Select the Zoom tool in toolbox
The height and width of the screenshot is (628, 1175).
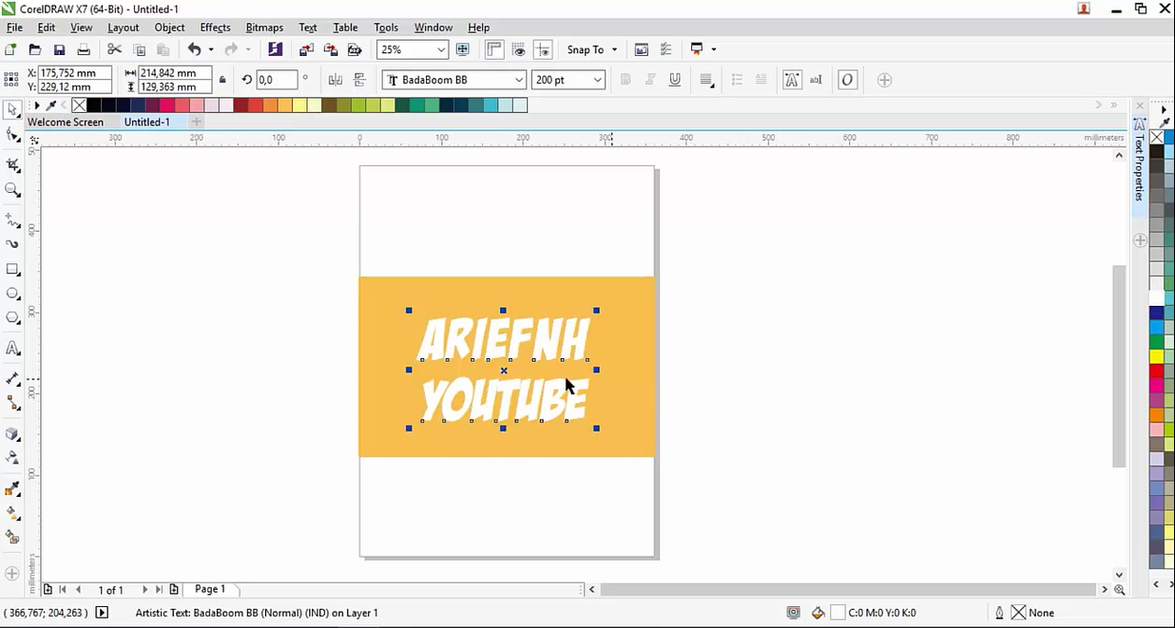(12, 190)
